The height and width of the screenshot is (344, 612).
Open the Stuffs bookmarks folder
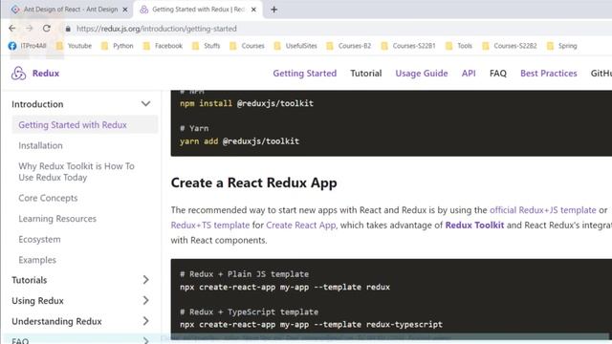click(x=207, y=46)
